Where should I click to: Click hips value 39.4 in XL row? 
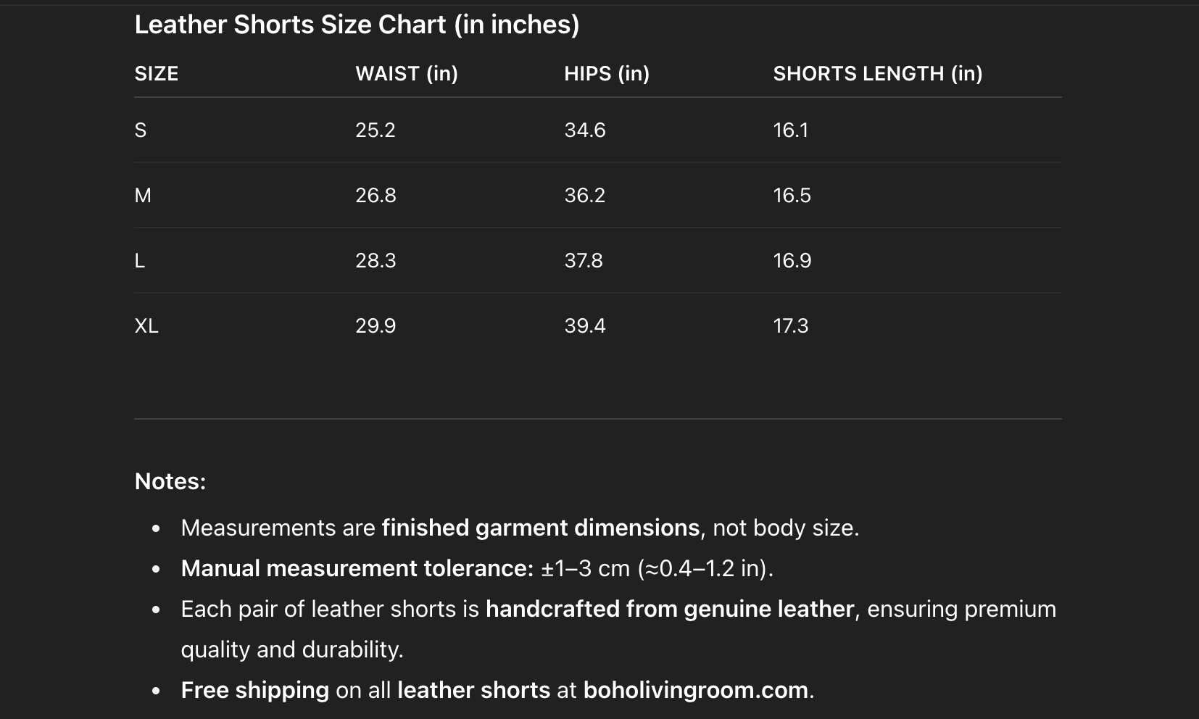click(584, 326)
